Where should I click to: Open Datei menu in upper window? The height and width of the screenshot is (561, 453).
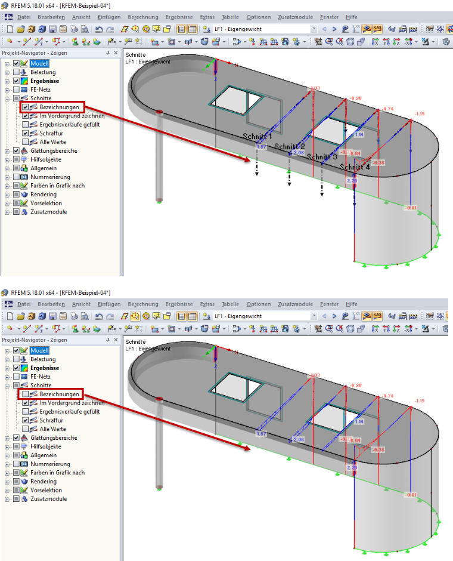click(x=24, y=17)
